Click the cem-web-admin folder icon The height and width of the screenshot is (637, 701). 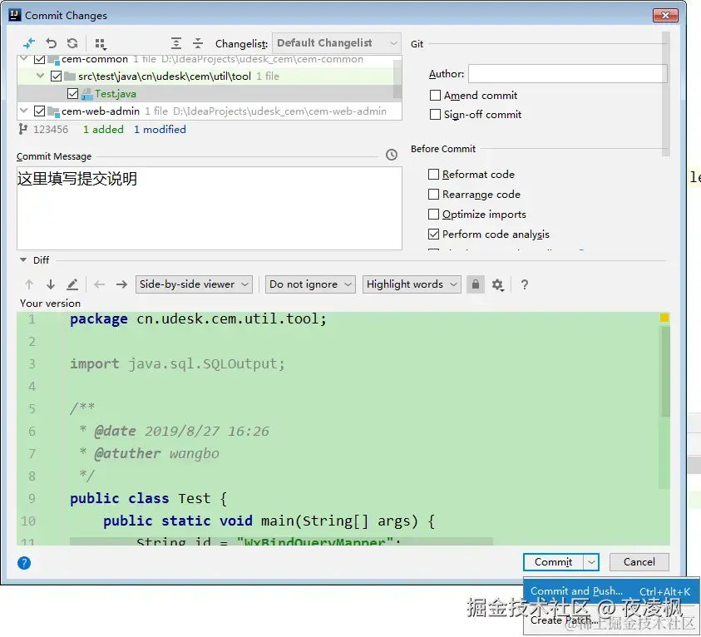53,111
